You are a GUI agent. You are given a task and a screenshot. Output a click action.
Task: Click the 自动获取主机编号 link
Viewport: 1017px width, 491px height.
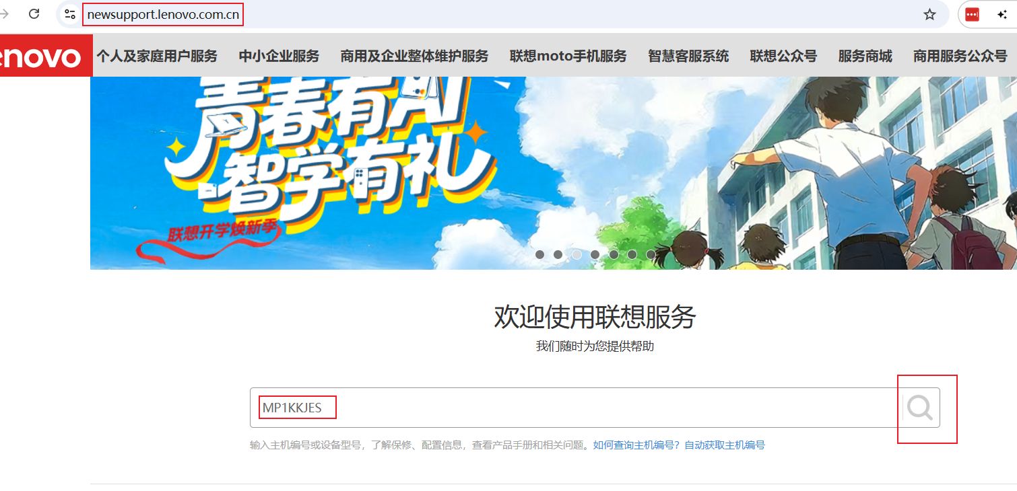725,445
